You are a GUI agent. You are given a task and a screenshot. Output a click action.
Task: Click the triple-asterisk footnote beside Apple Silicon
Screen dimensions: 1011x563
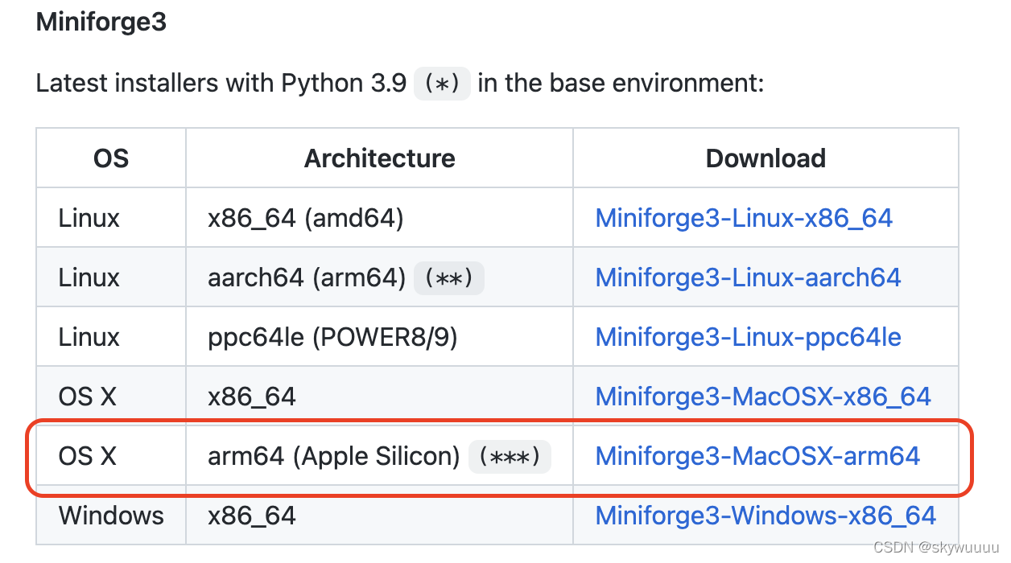tap(510, 457)
